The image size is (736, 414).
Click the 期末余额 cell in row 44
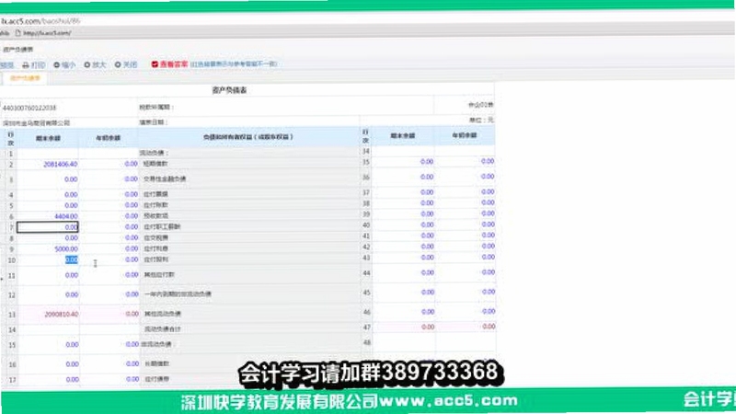pos(404,272)
